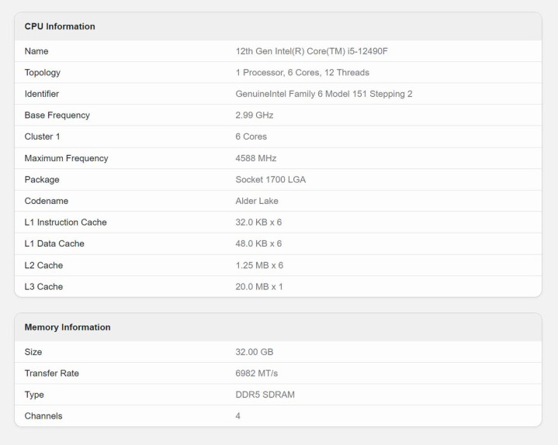558x445 pixels.
Task: Click the Topology label
Action: tap(43, 73)
